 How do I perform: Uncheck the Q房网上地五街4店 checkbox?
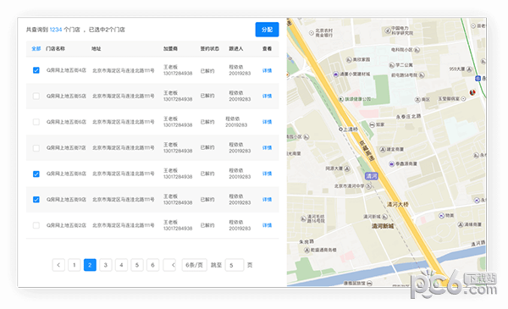coord(36,70)
